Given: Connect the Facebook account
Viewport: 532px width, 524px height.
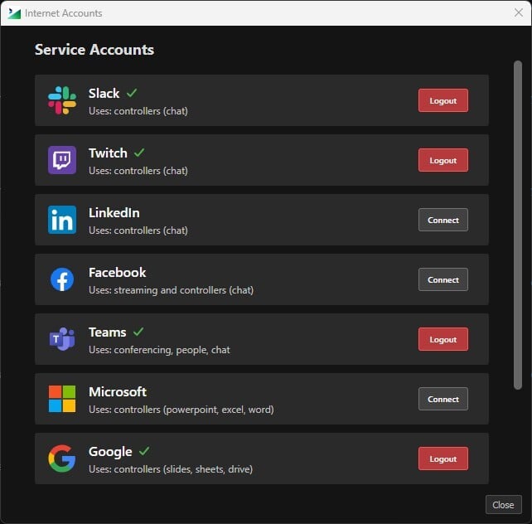Looking at the screenshot, I should (443, 279).
